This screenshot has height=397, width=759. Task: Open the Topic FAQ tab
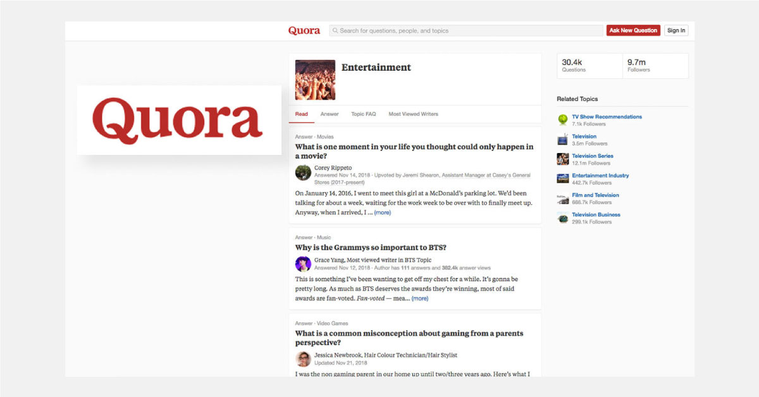(364, 114)
